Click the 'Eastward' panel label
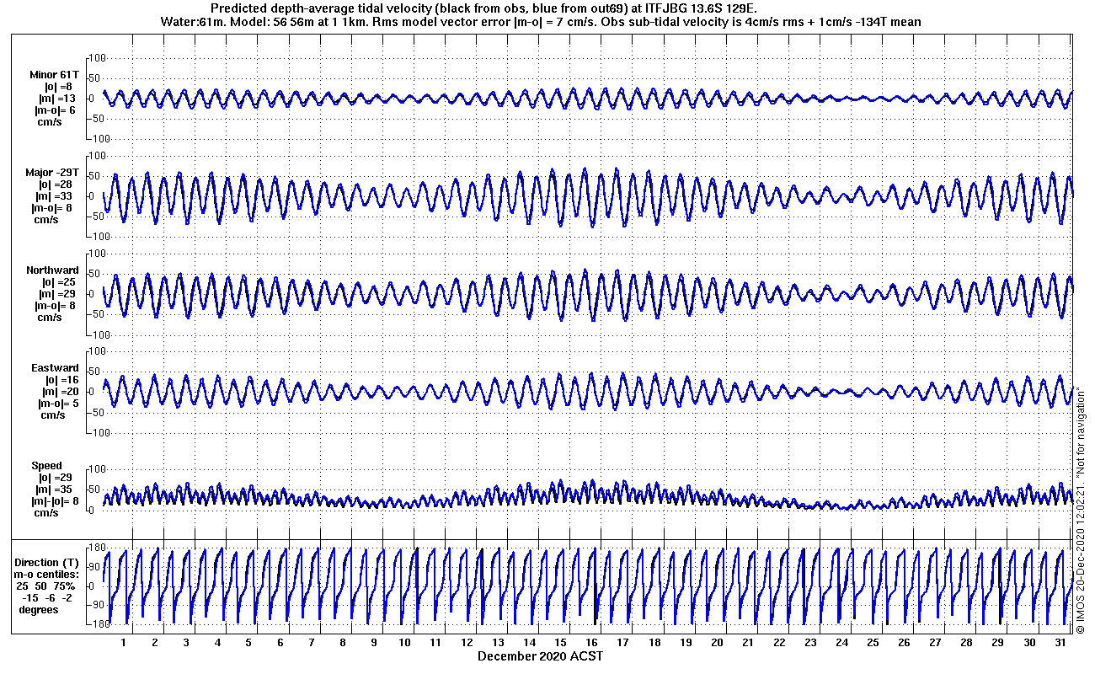The height and width of the screenshot is (674, 1095). [x=55, y=368]
